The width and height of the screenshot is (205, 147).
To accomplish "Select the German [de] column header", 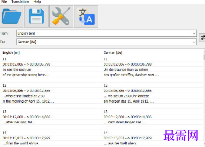I will 113,53.
